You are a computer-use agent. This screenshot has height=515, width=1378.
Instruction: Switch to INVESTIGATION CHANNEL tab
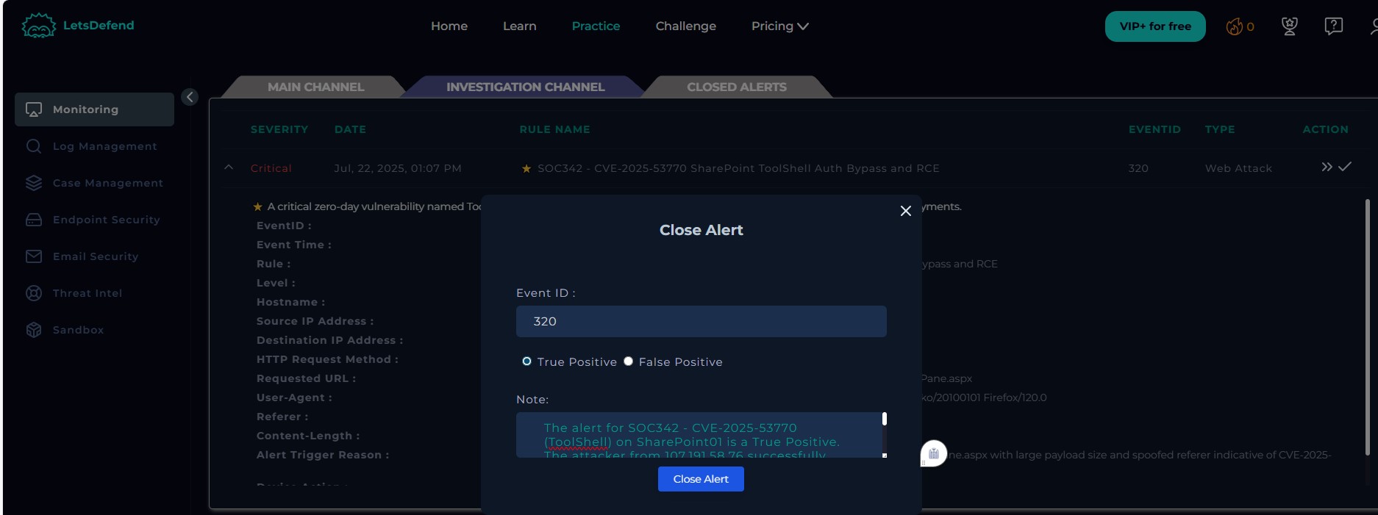click(x=525, y=87)
